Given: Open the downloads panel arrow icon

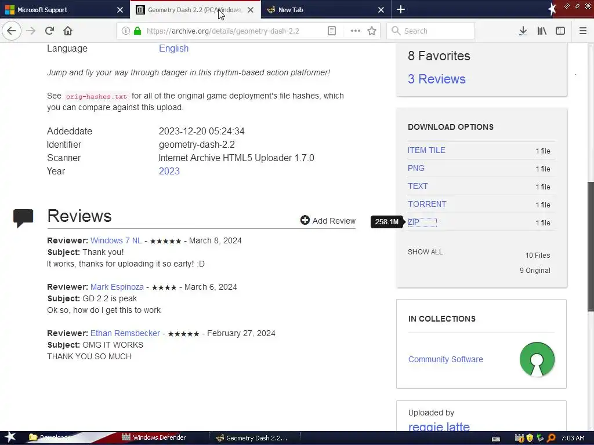Looking at the screenshot, I should (523, 31).
